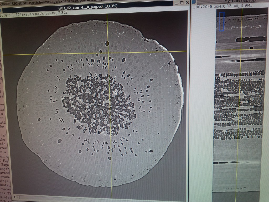The image size is (269, 202).
Task: Click the yellow crosshair intersection in main image
Action: click(108, 53)
